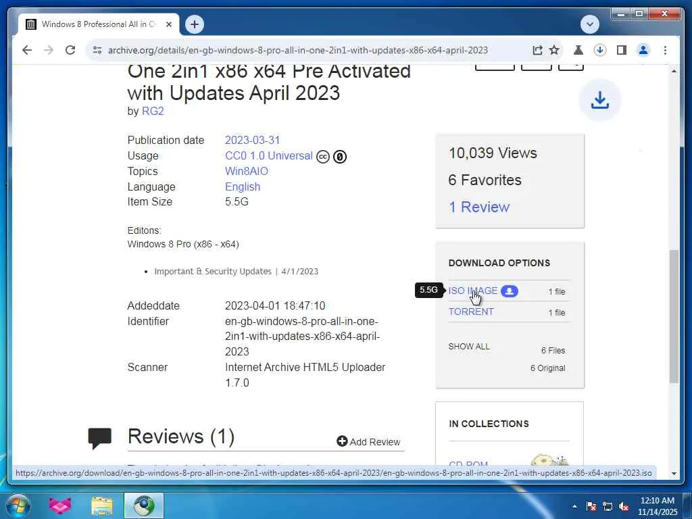Click the Addeddate 2023-04-01 18:47:10 value
The height and width of the screenshot is (519, 692).
coord(275,306)
